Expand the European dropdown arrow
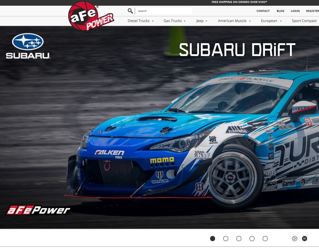Viewport: 319px width, 250px height. (281, 21)
